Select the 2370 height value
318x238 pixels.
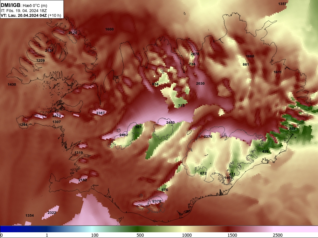pyautogui.click(x=156, y=201)
